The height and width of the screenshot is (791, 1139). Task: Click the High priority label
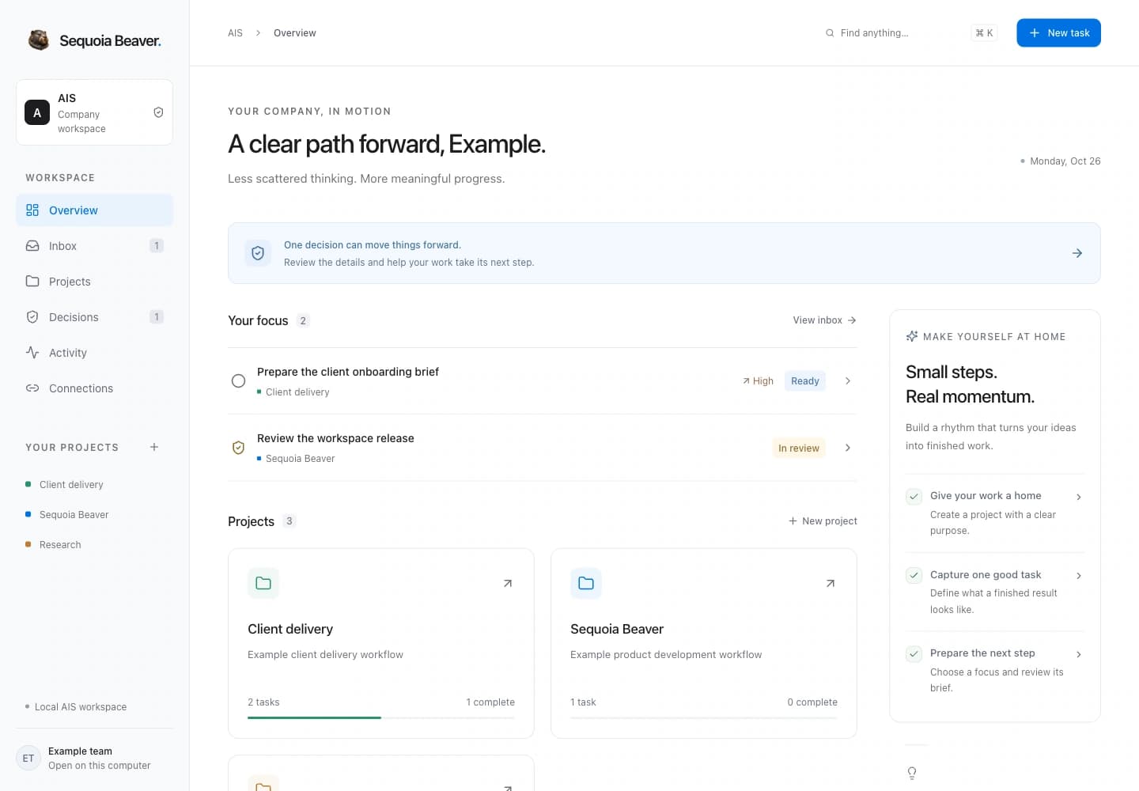[x=758, y=381]
